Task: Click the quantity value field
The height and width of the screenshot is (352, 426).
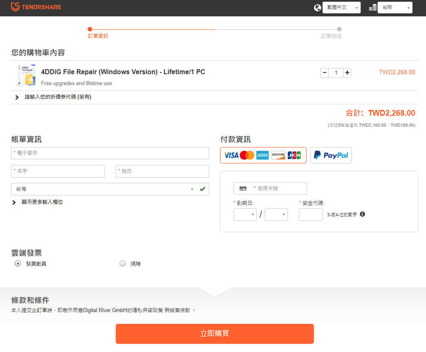Action: click(336, 72)
